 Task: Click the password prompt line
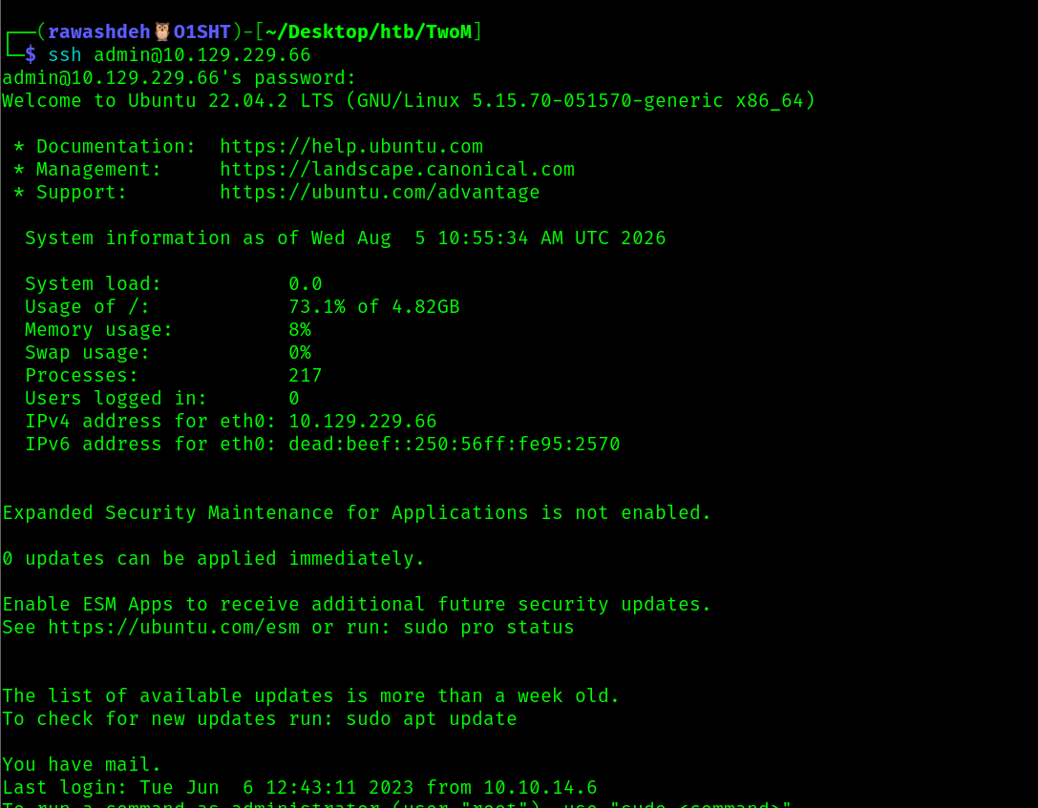point(179,78)
